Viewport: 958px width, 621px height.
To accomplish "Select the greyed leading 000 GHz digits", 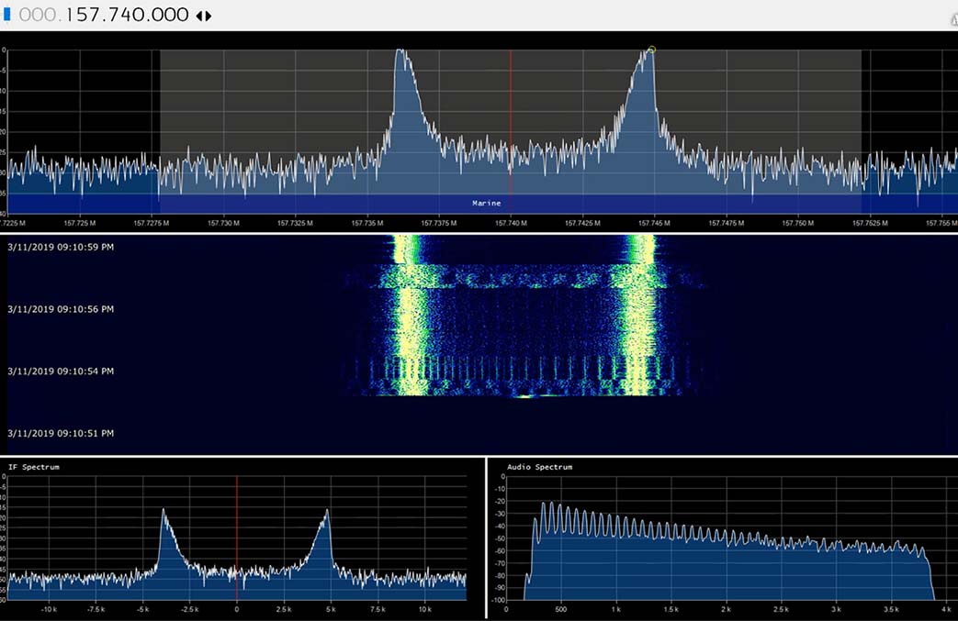I will point(38,15).
